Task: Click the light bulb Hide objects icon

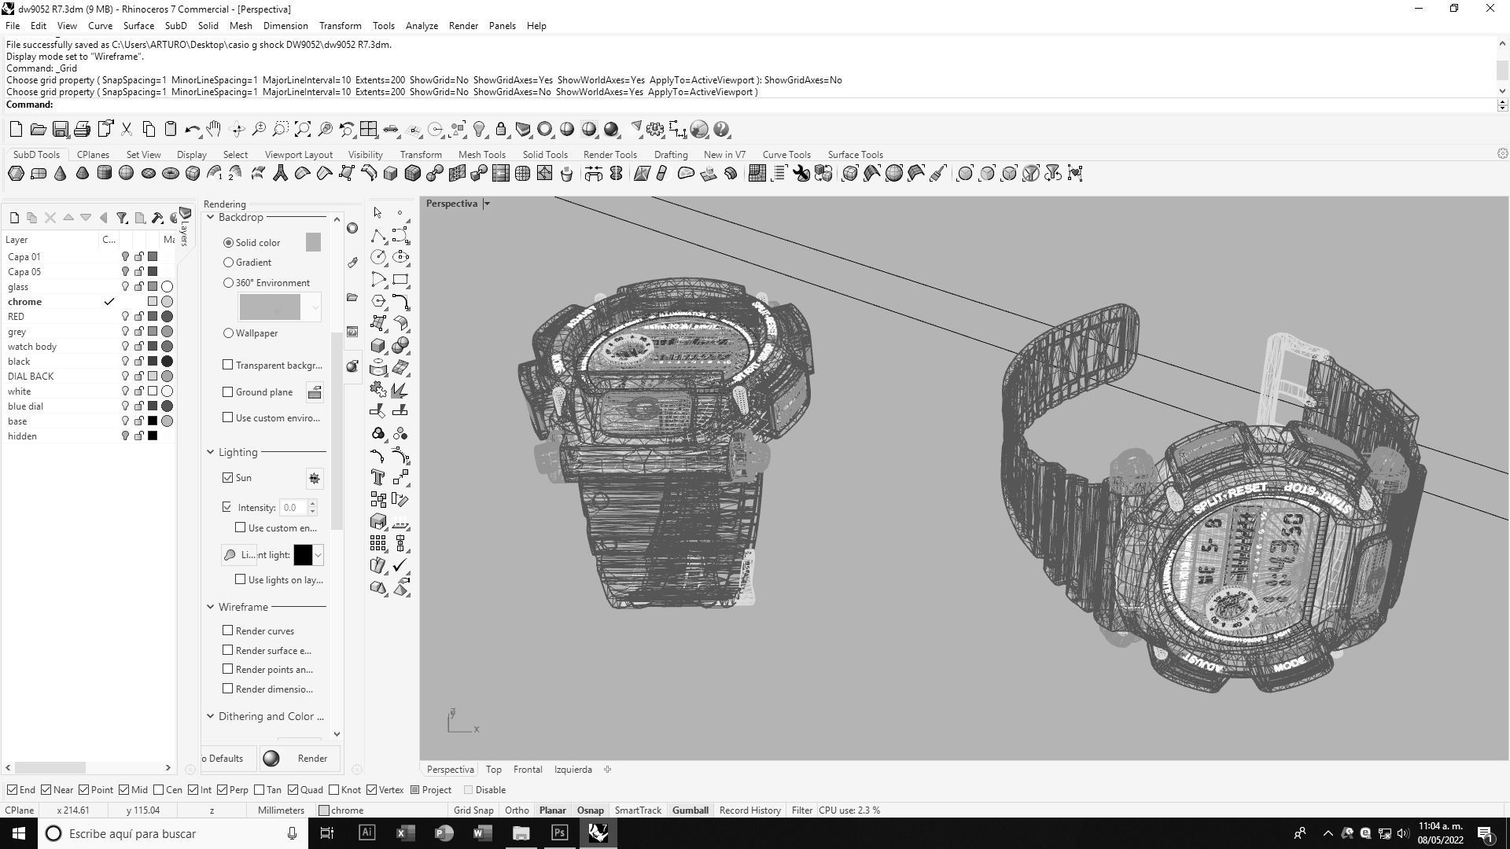Action: click(479, 130)
